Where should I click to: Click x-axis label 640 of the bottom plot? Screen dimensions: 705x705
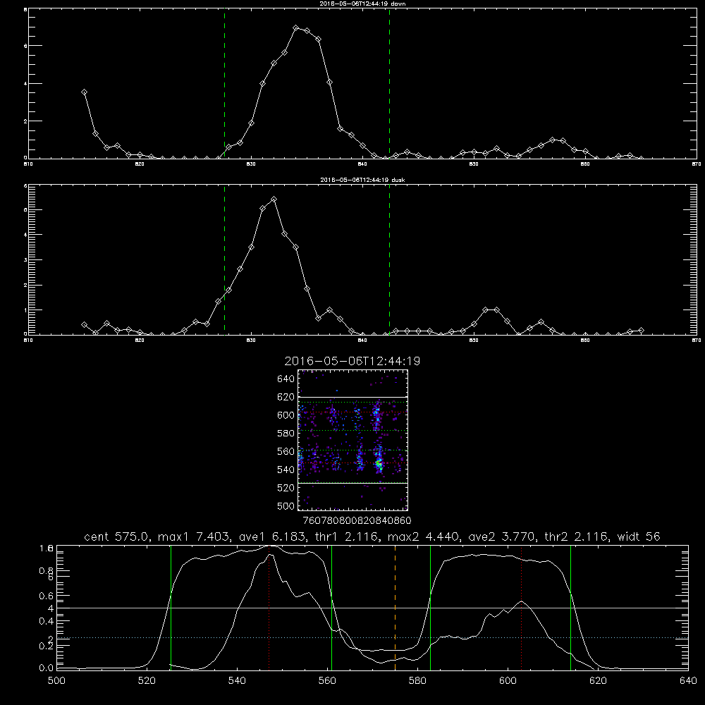[x=688, y=681]
